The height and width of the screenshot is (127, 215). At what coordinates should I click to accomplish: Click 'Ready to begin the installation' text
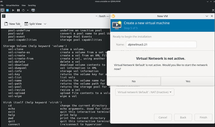coord(132,37)
